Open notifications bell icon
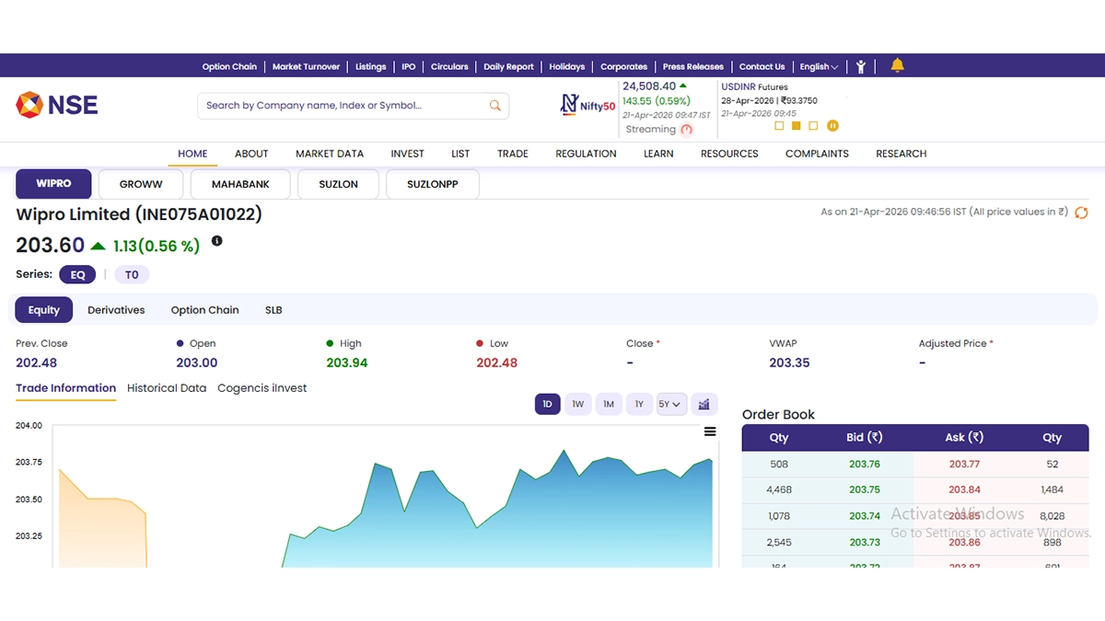This screenshot has width=1105, height=621. click(x=897, y=65)
